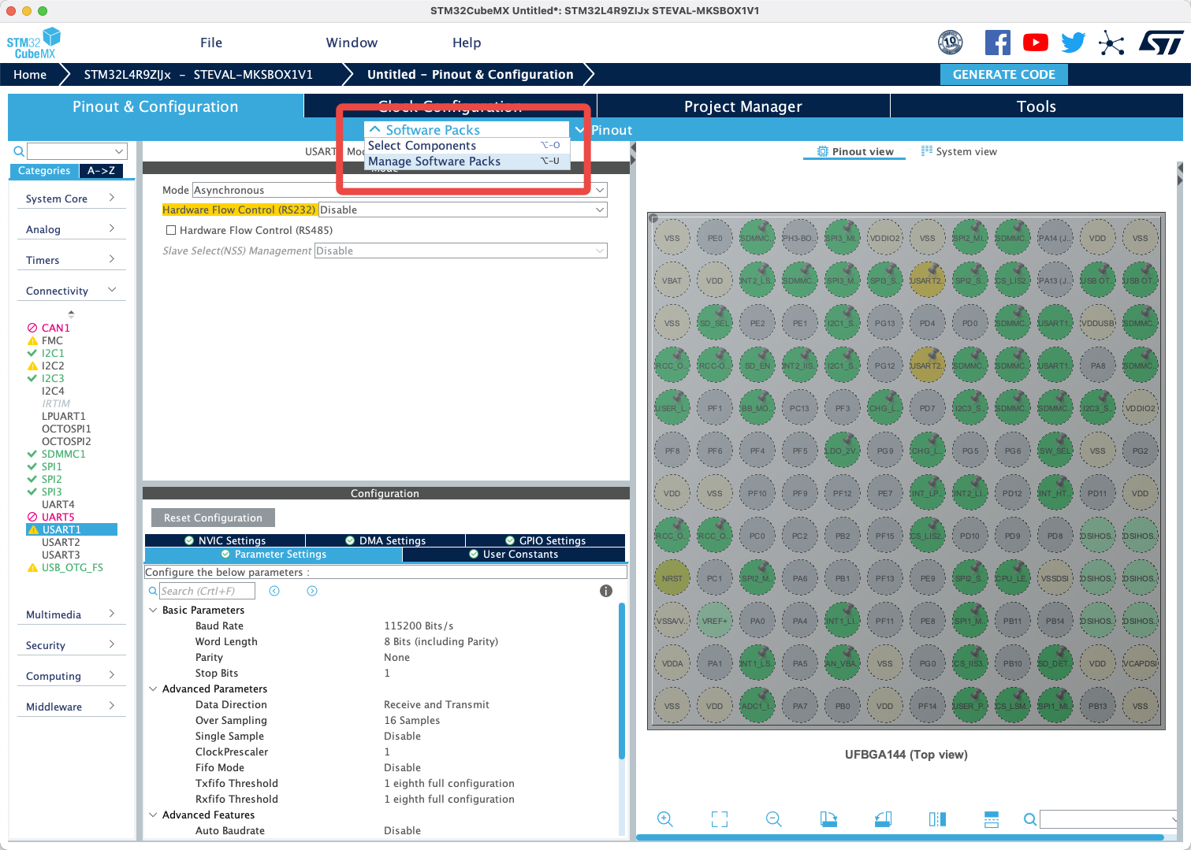
Task: Rotate the chip clockwise
Action: 828,819
